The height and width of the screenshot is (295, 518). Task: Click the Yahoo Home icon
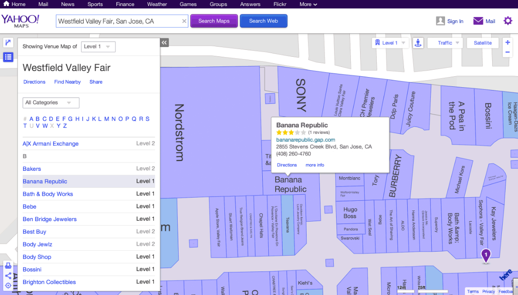[6, 4]
